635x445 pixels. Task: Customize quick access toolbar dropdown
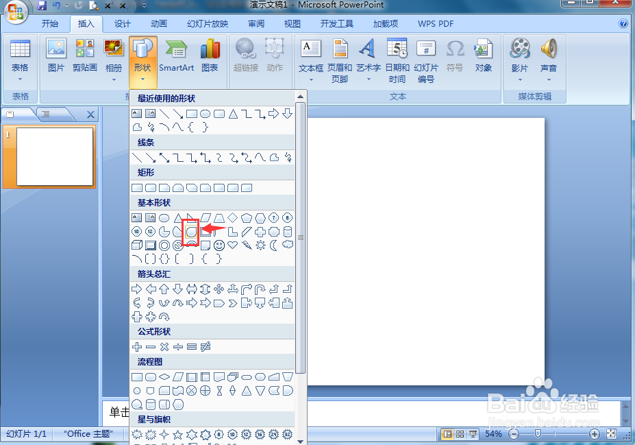coord(144,5)
